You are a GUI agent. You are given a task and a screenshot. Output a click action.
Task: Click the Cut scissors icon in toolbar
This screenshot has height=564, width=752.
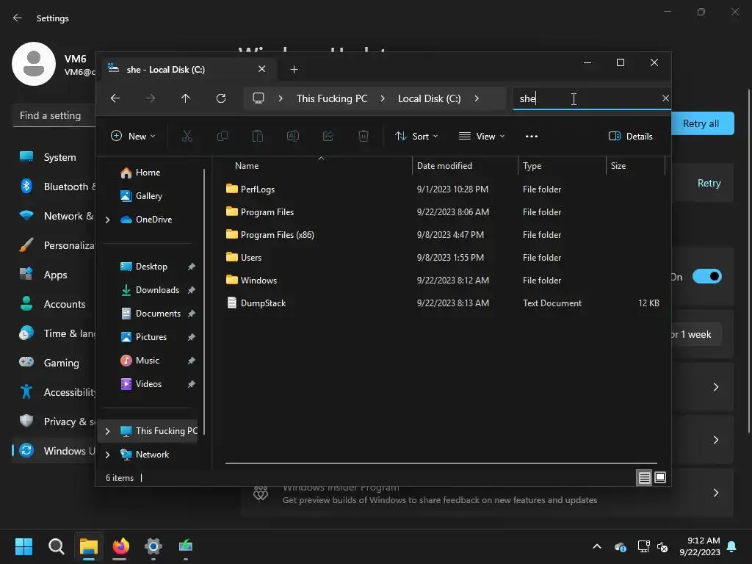tap(187, 136)
